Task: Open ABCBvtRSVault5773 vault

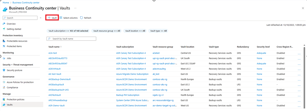Action: 58,58
